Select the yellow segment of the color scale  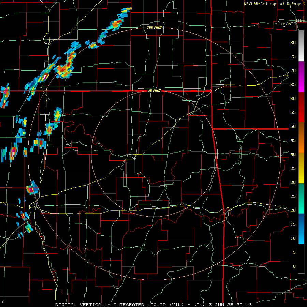(301, 168)
